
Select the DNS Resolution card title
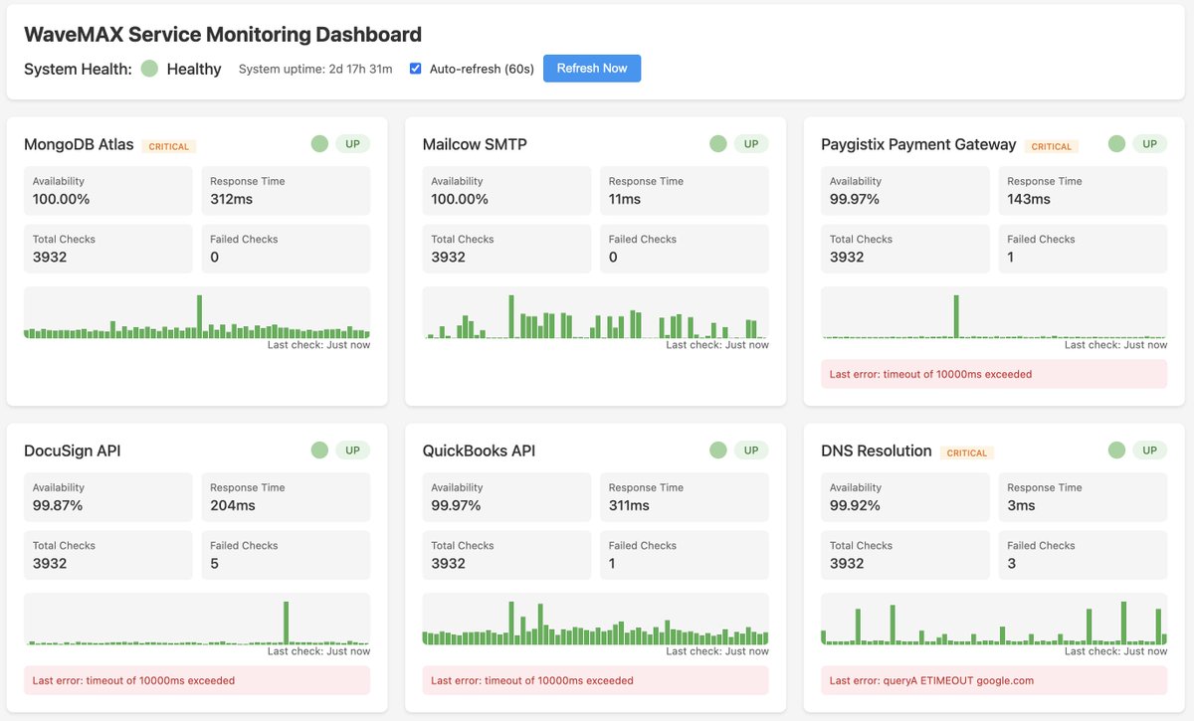click(x=877, y=451)
